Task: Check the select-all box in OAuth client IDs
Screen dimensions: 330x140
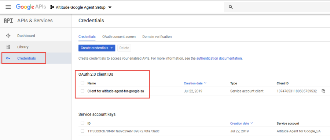Action: [x=82, y=83]
